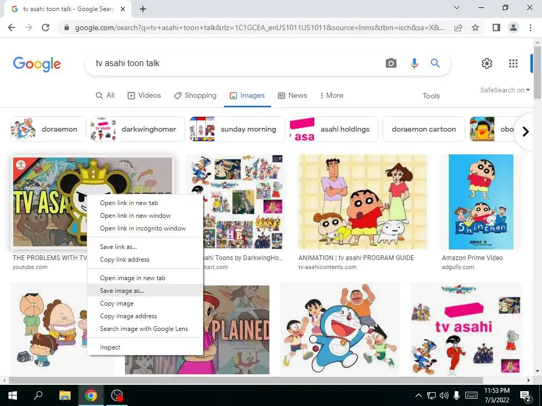
Task: Open new tab with plus button
Action: pos(143,10)
